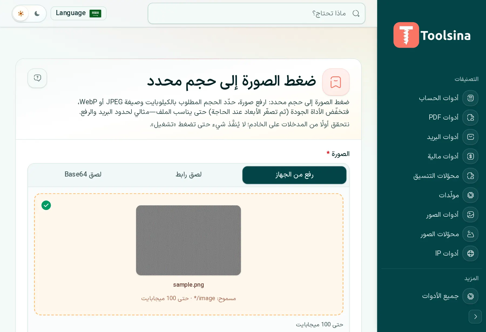Open the email tools icon (أدوات البريد)
The width and height of the screenshot is (486, 332).
point(470,137)
